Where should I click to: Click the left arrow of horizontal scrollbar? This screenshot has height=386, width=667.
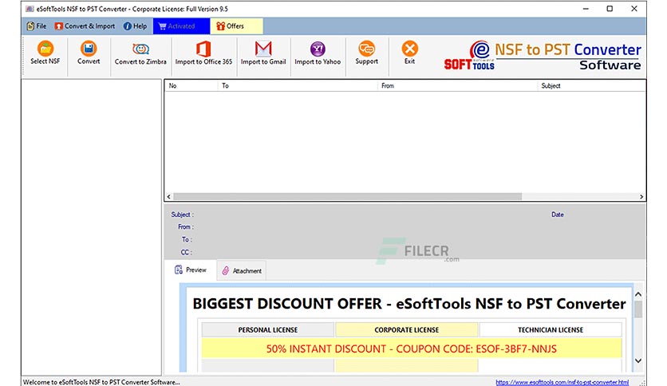pyautogui.click(x=169, y=196)
